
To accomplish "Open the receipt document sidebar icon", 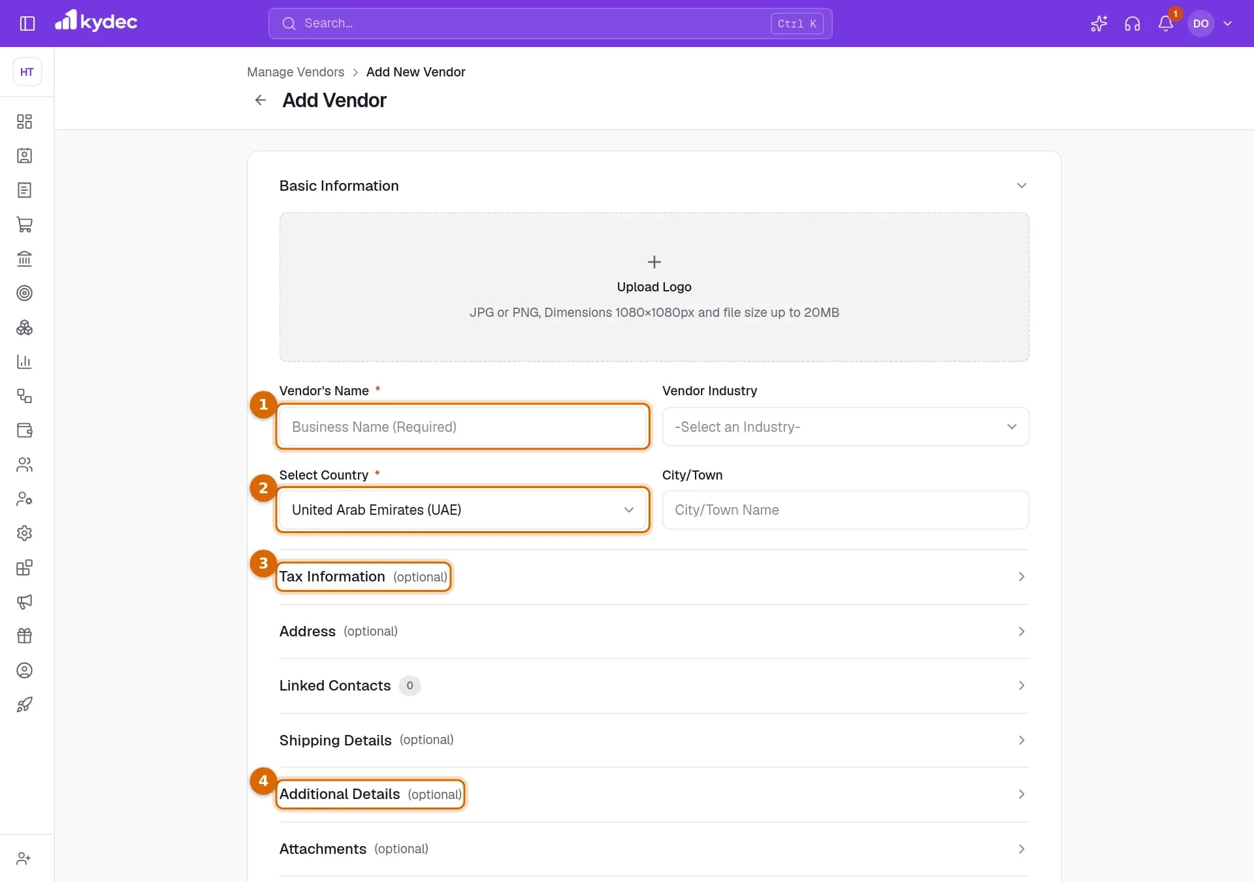I will [x=25, y=190].
